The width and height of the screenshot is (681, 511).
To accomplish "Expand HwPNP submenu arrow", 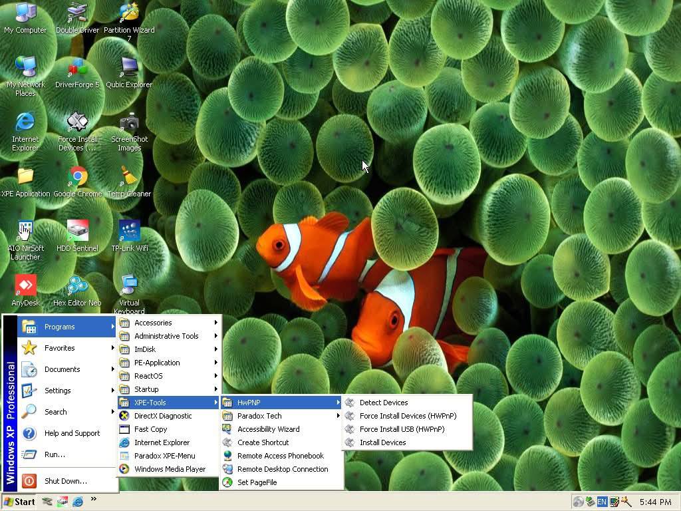I will coord(338,403).
